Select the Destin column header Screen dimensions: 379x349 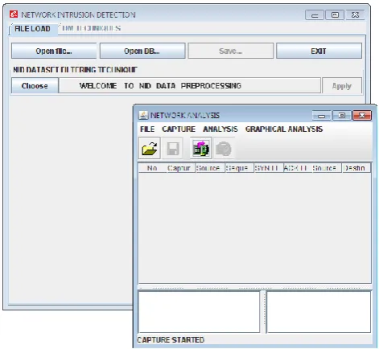point(356,168)
